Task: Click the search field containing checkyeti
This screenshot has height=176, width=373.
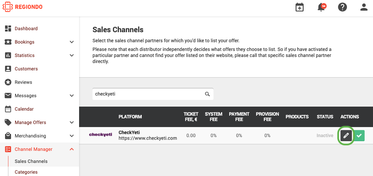Action: tap(153, 94)
